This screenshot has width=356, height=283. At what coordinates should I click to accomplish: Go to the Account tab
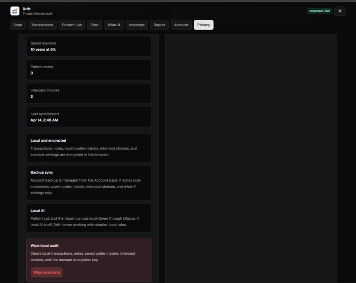(x=181, y=25)
